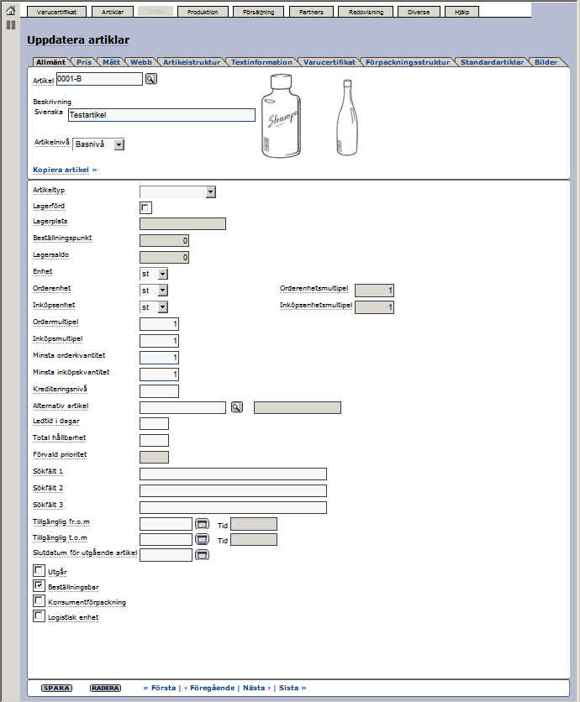Click the Artikel number field 0001-B
Screen dimensions: 580x702
pos(99,79)
